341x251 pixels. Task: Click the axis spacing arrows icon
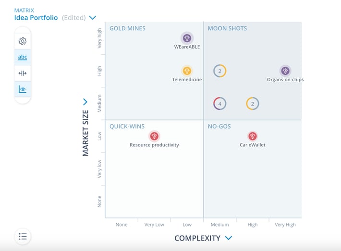tap(23, 73)
